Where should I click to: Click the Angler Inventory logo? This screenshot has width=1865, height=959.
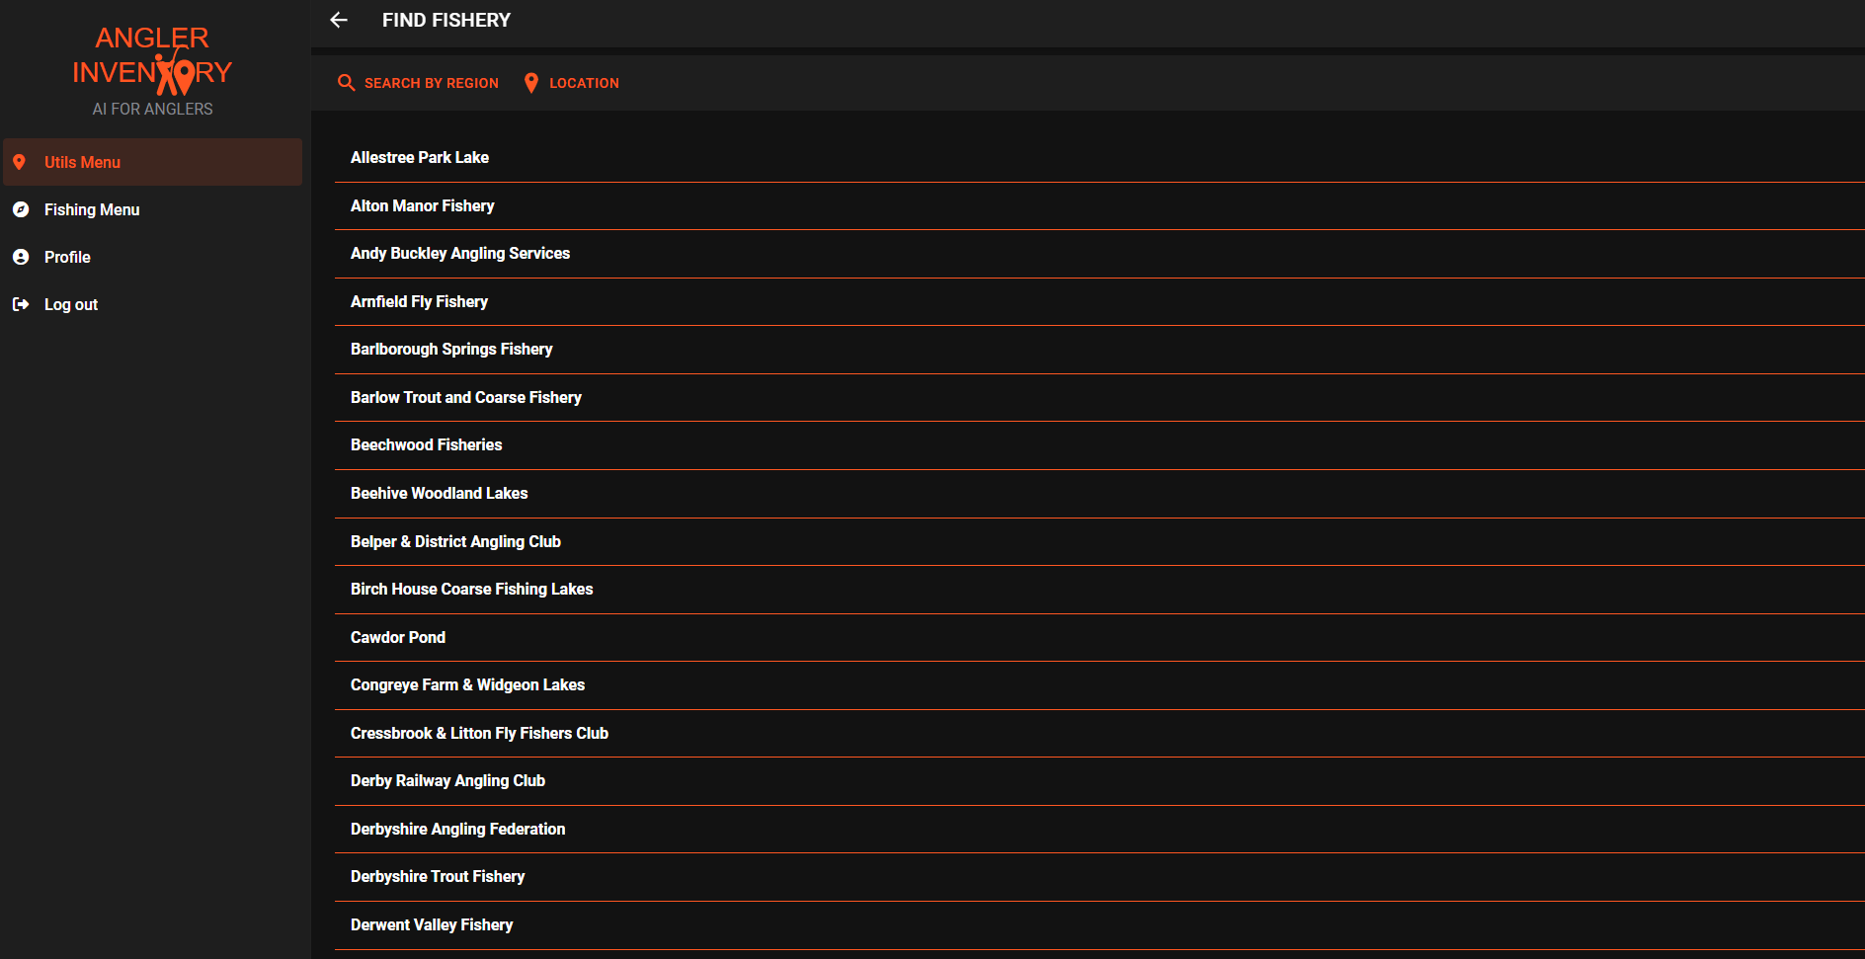[x=152, y=69]
